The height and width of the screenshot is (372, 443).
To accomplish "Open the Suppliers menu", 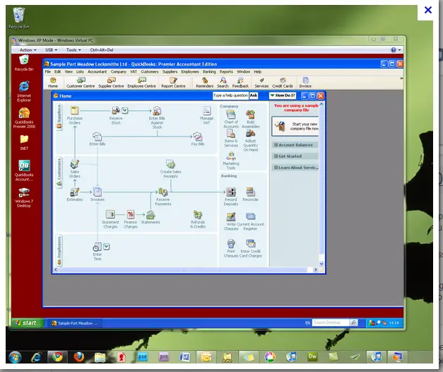I will click(170, 72).
